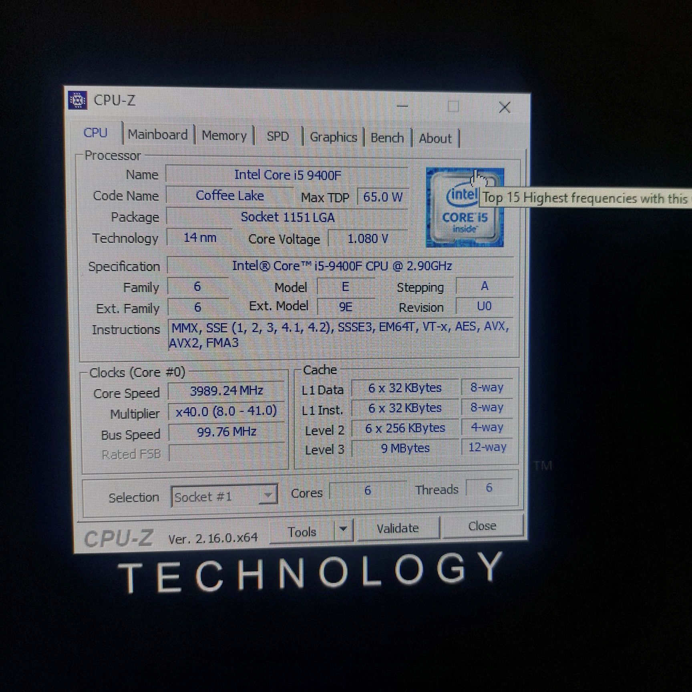Screen dimensions: 692x692
Task: Select the processor name 'Intel Core i5 9400F'
Action: pyautogui.click(x=288, y=175)
